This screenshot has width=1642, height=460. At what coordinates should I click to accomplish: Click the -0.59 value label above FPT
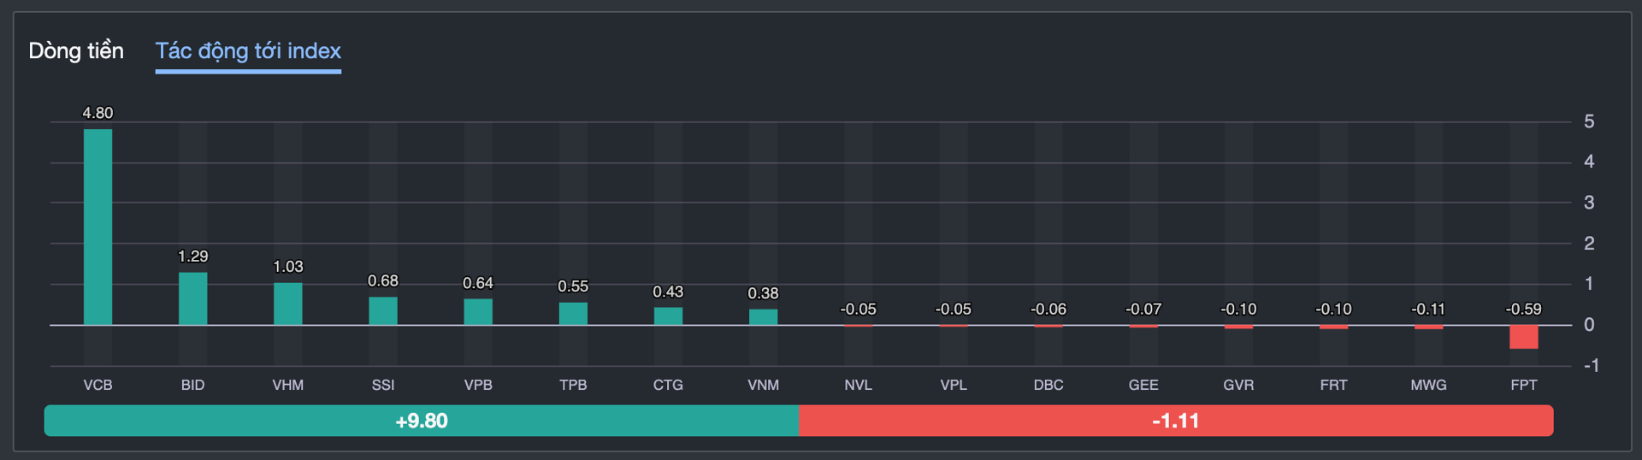[1523, 310]
